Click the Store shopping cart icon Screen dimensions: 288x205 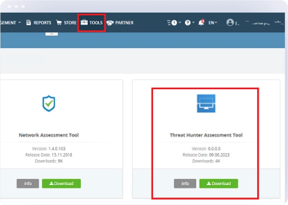click(59, 23)
